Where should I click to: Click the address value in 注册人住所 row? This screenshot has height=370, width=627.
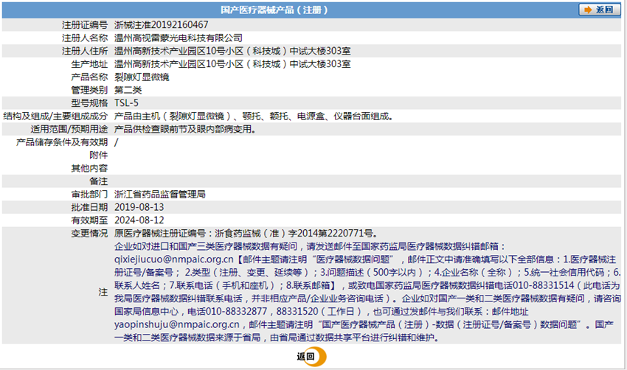pos(232,51)
